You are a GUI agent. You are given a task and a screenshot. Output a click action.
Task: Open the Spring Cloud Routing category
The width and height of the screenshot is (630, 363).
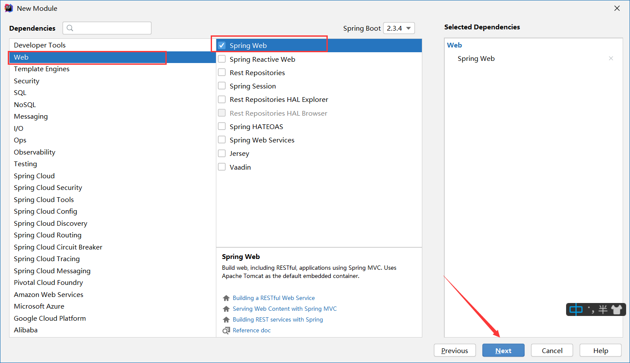pos(112,235)
